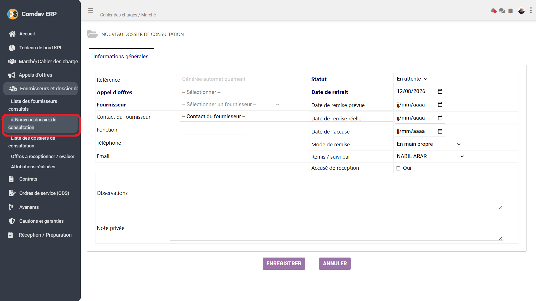This screenshot has height=301, width=536.
Task: Open the Contact du fournisseur dropdown
Action: (245, 116)
